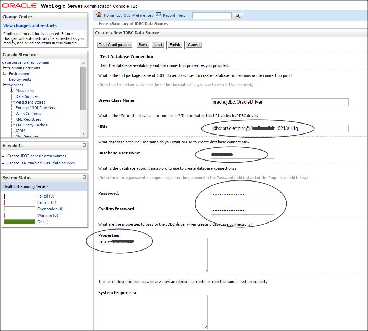Click the Home house icon
The height and width of the screenshot is (331, 368).
pyautogui.click(x=99, y=15)
